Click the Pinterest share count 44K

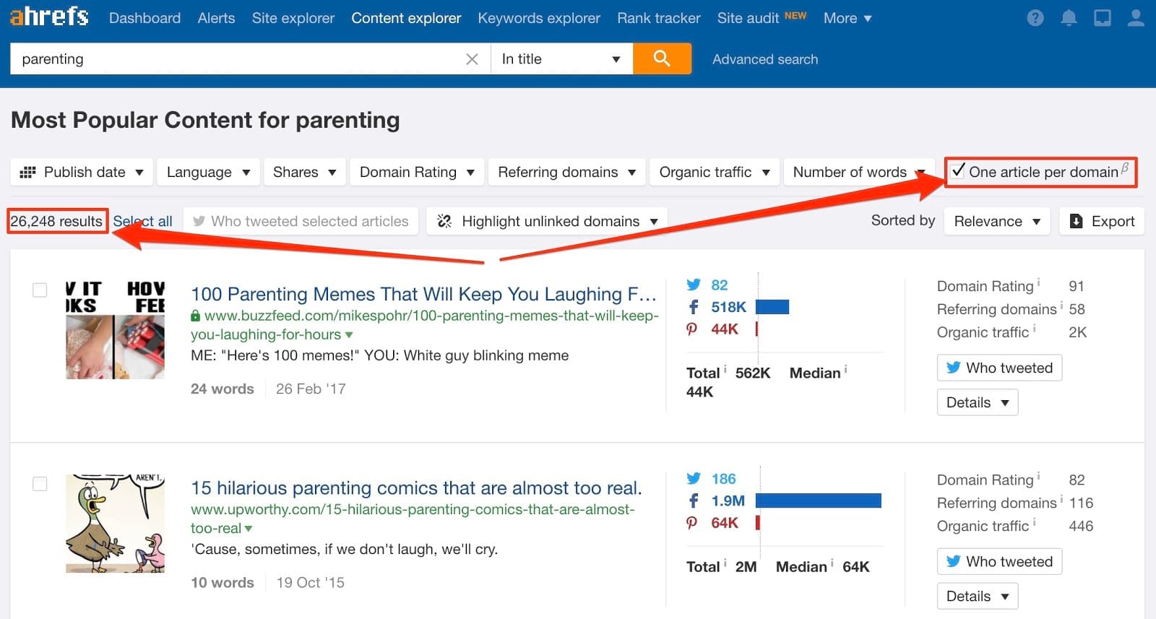(725, 329)
